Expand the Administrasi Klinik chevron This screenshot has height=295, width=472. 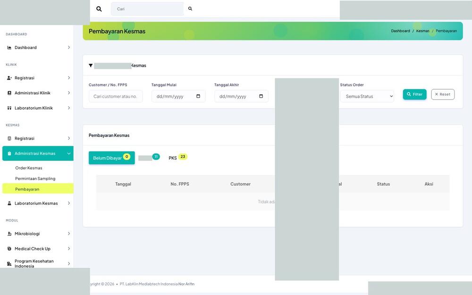pyautogui.click(x=68, y=93)
